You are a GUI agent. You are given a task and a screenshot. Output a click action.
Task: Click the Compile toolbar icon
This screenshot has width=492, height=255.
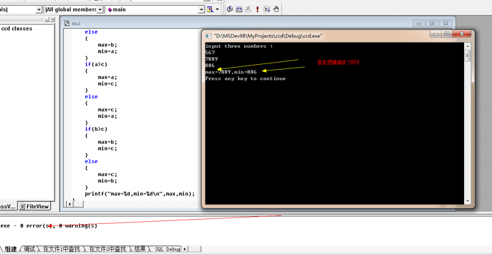pos(230,10)
